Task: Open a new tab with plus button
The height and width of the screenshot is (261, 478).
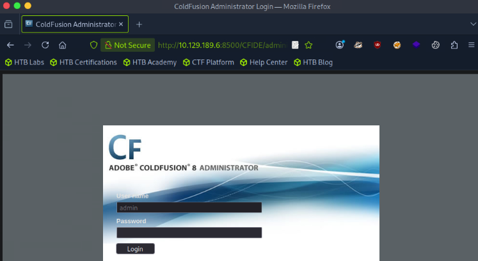Action: tap(139, 24)
